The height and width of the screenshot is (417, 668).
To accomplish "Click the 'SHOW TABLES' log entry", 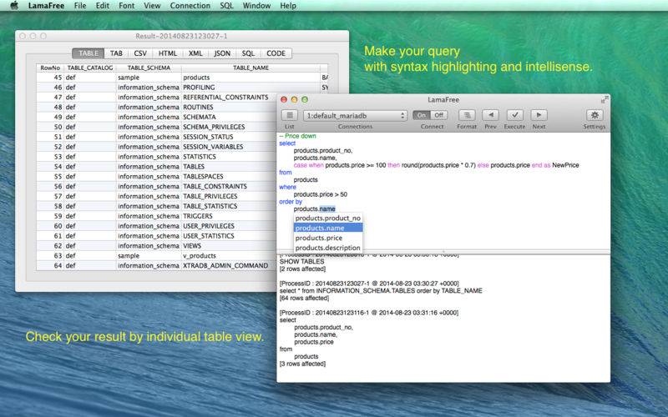I will pos(301,261).
